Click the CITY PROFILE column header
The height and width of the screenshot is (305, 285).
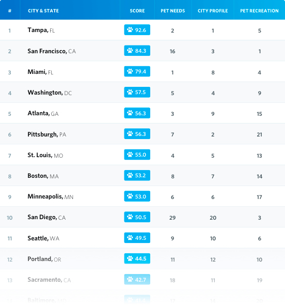click(213, 11)
